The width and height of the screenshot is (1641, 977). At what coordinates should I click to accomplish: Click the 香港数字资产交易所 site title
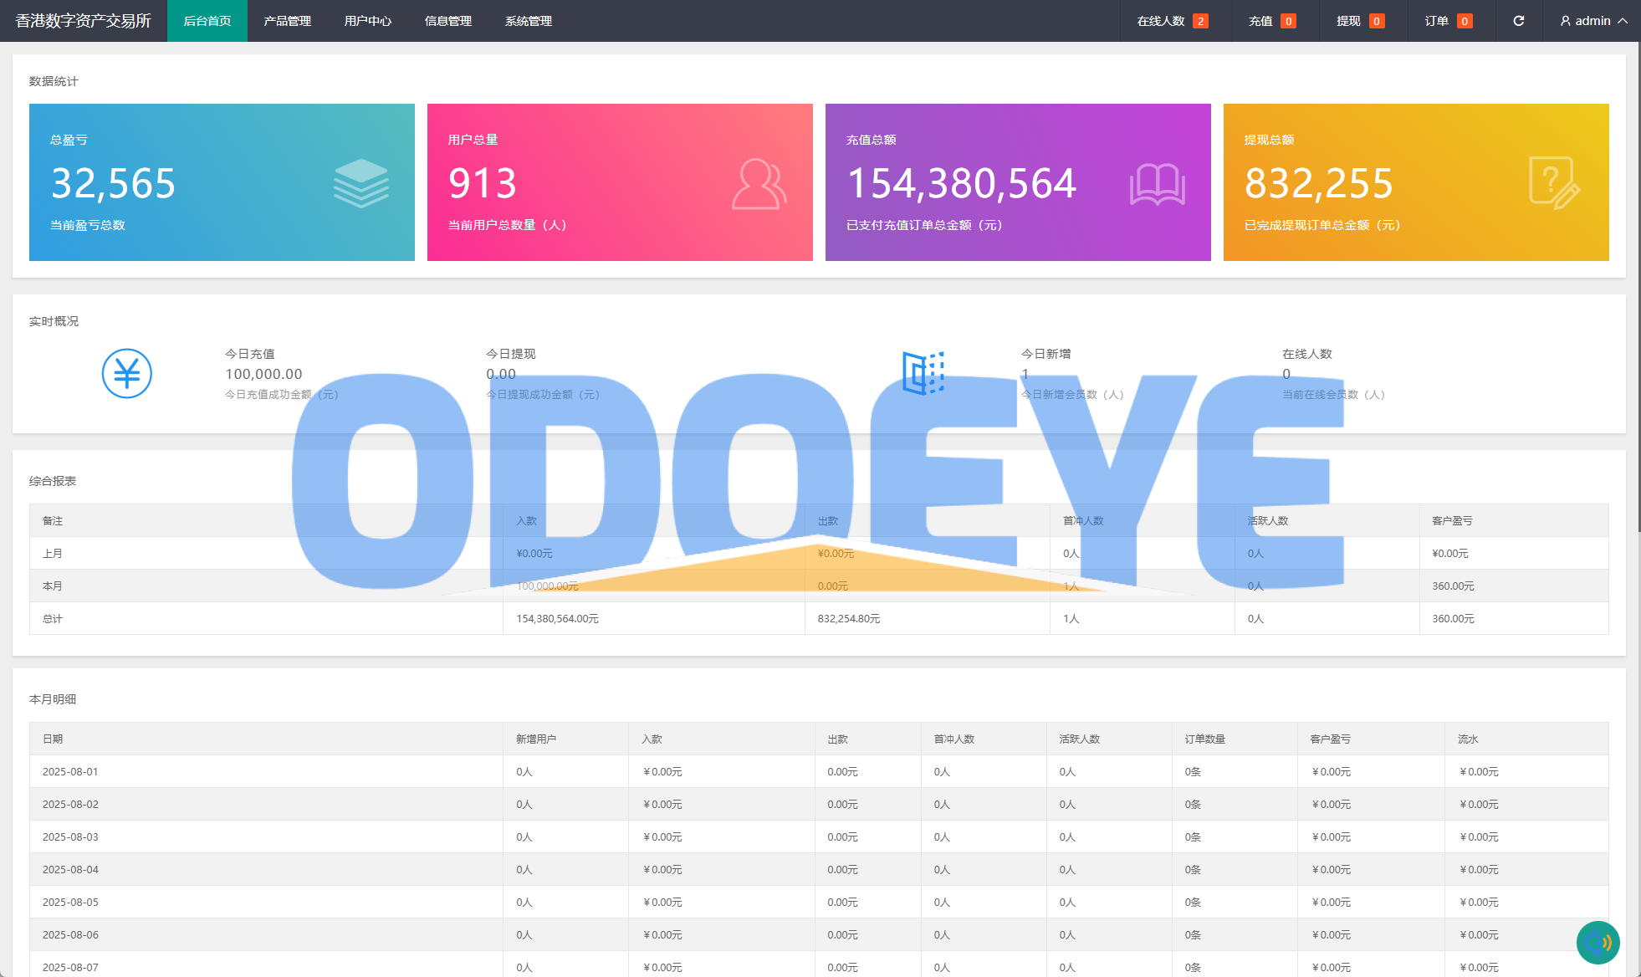(x=83, y=21)
